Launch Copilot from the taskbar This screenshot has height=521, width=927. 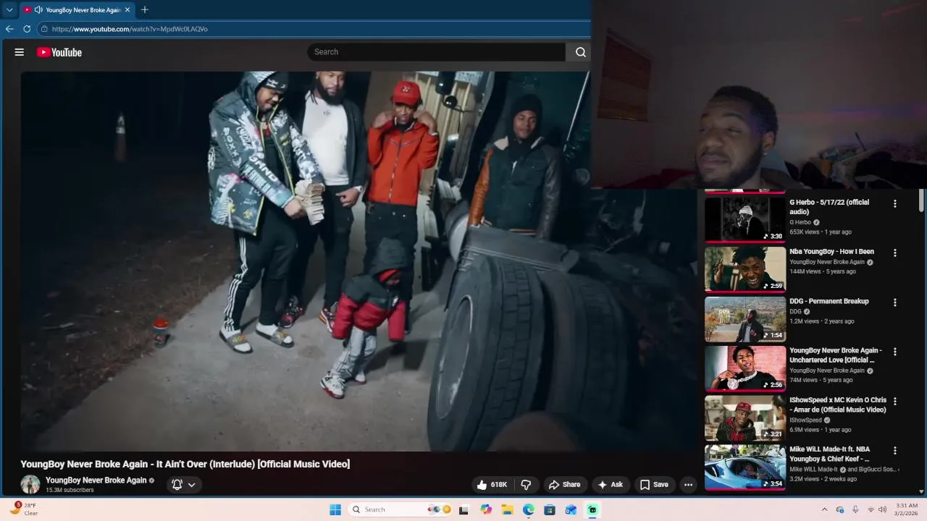[x=486, y=509]
